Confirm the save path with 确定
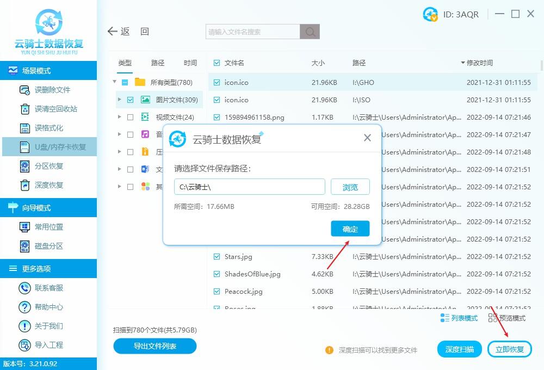544x370 pixels. [x=350, y=229]
